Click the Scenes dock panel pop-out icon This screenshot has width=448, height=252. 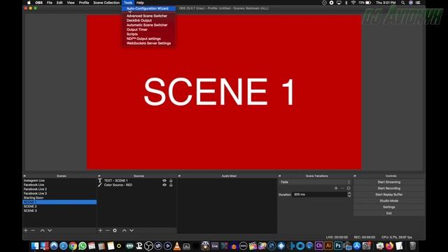click(24, 176)
